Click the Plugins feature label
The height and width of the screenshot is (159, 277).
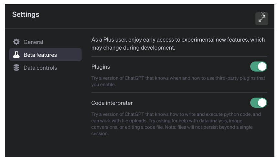point(101,67)
